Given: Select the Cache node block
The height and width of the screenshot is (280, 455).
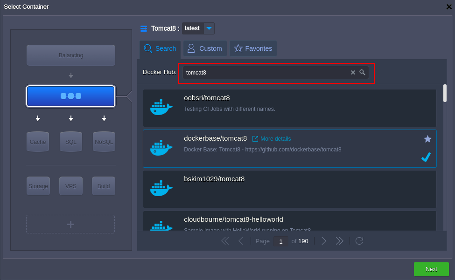Looking at the screenshot, I should click(x=38, y=142).
